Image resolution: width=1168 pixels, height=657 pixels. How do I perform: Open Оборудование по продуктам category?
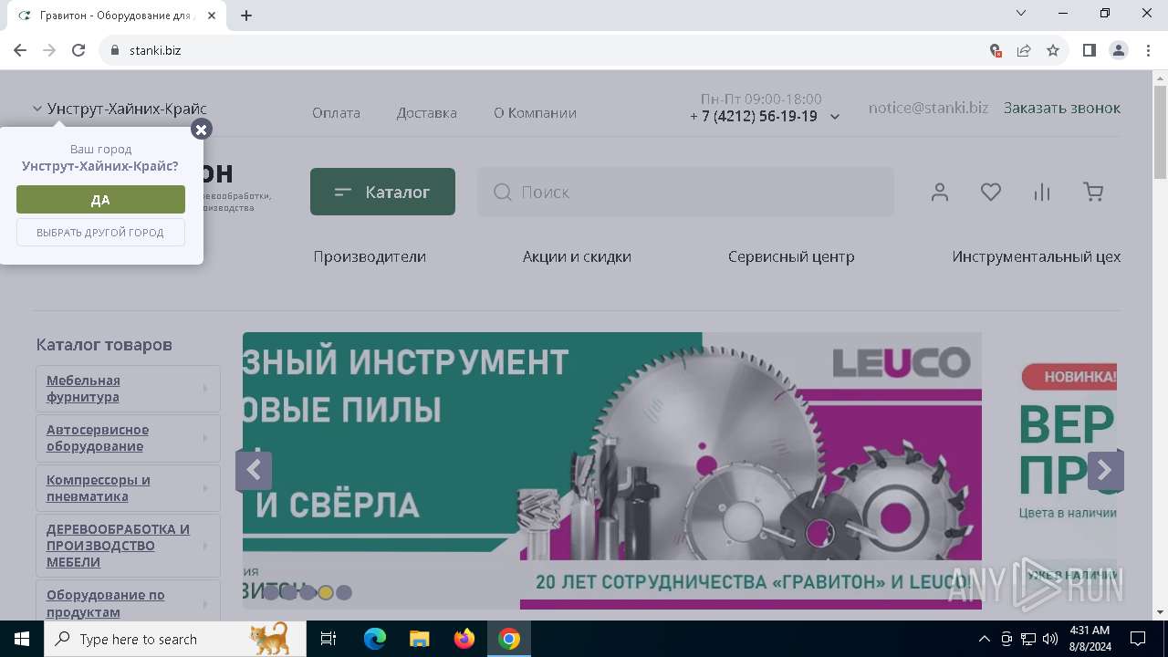106,603
